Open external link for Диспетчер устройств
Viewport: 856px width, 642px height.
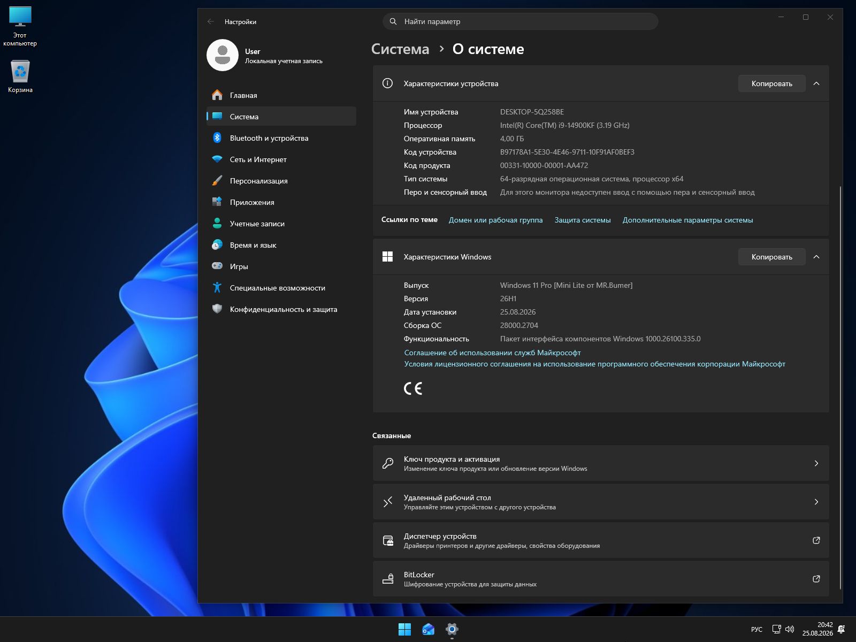(x=816, y=540)
